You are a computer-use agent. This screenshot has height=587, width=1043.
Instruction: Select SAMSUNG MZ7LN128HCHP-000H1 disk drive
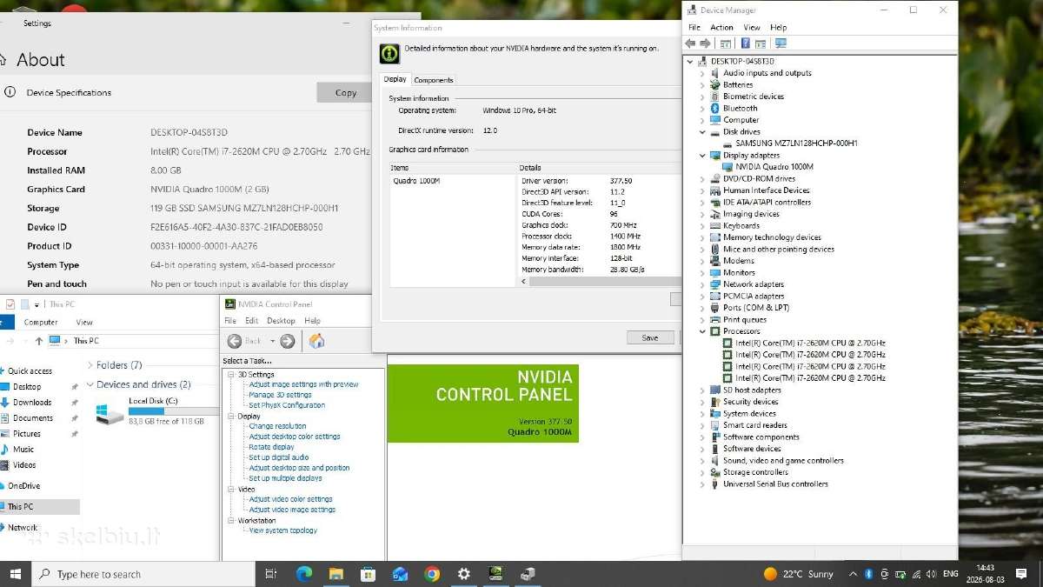796,143
